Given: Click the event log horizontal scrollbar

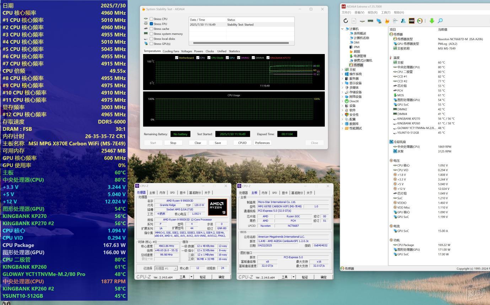Looking at the screenshot, I should tap(241, 43).
